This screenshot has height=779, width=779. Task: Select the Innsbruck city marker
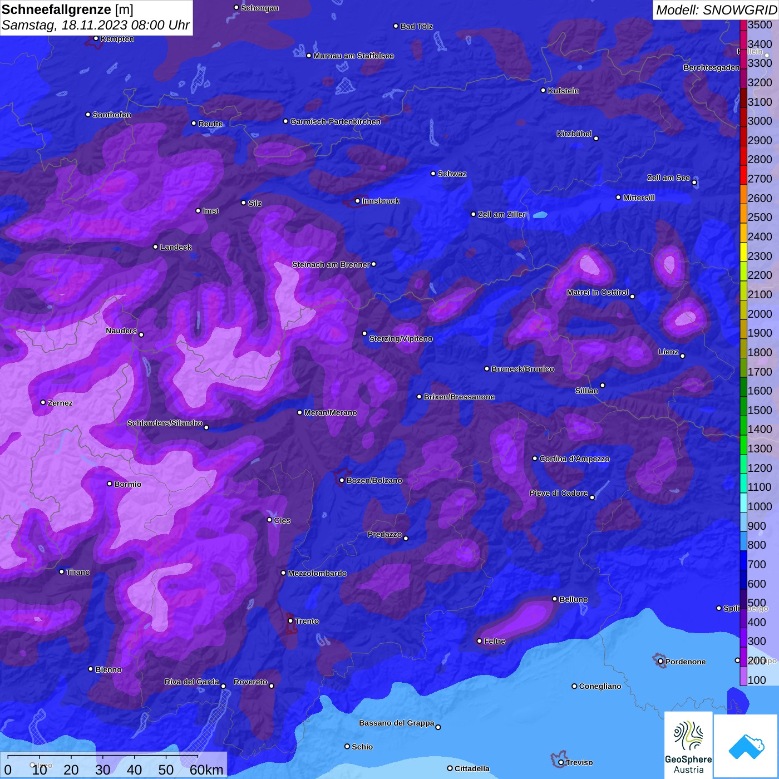pyautogui.click(x=358, y=201)
